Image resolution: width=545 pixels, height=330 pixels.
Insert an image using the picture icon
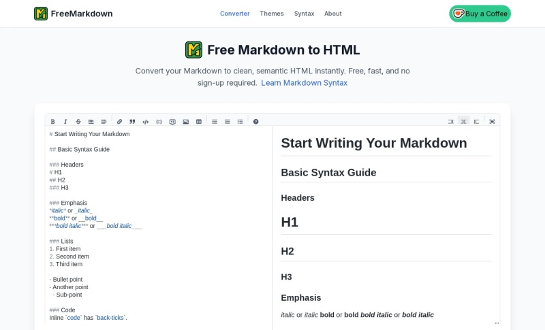185,121
